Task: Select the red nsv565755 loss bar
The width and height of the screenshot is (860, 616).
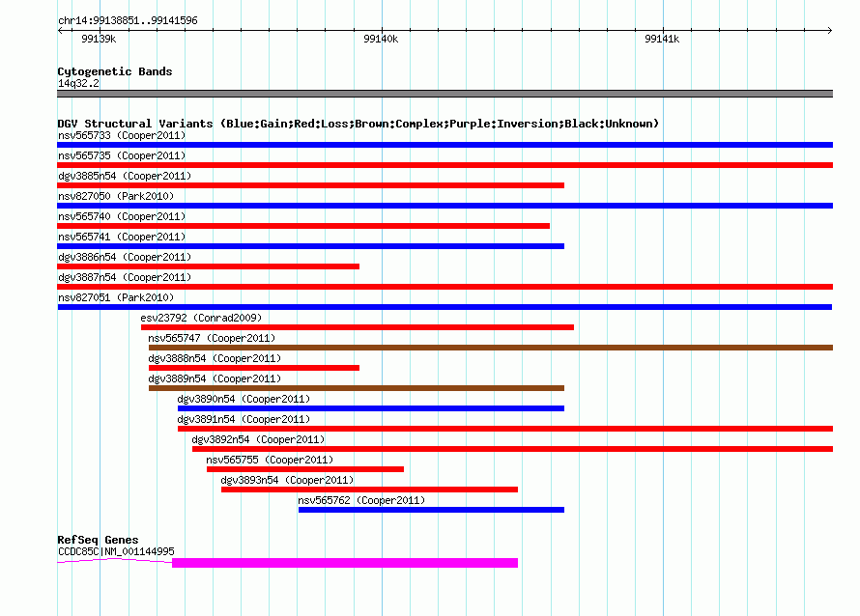Action: coord(305,469)
